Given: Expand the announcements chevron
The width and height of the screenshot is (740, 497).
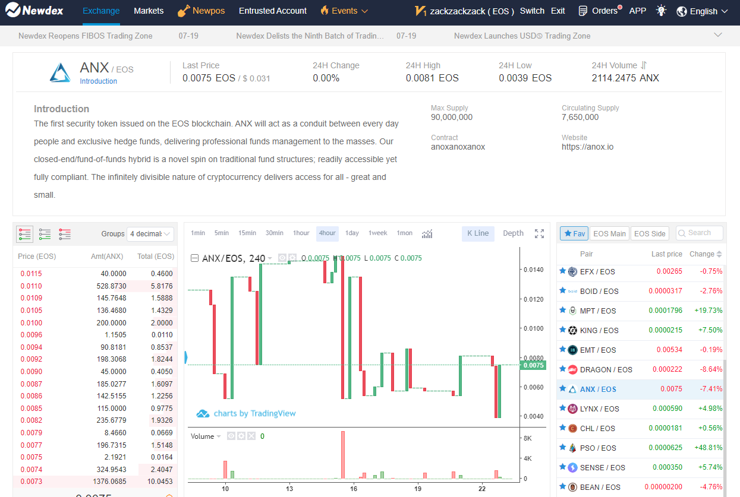Looking at the screenshot, I should point(718,35).
